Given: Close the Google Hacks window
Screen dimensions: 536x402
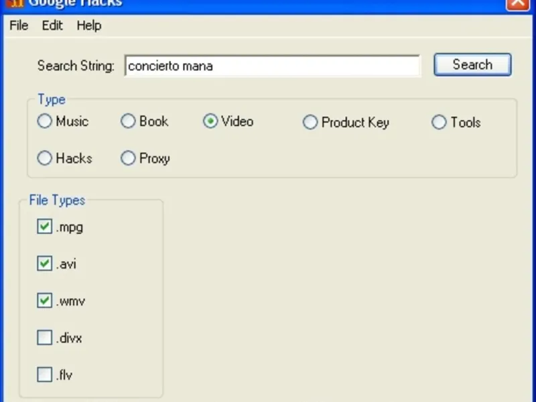Looking at the screenshot, I should coord(517,3).
